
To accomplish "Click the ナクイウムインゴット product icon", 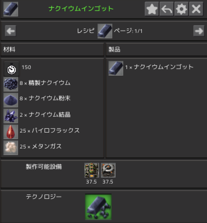I will click(116, 68).
